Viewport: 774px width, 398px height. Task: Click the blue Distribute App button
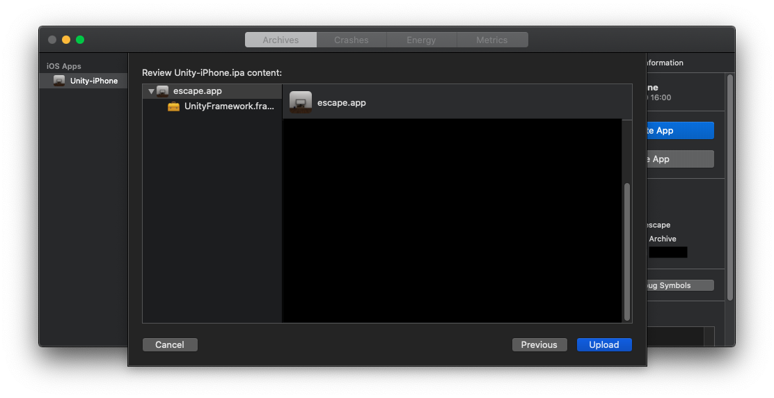[680, 131]
